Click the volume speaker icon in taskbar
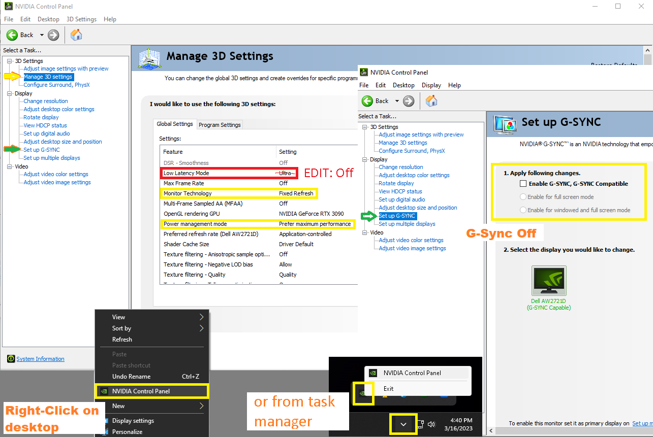Image resolution: width=653 pixels, height=437 pixels. pyautogui.click(x=432, y=424)
